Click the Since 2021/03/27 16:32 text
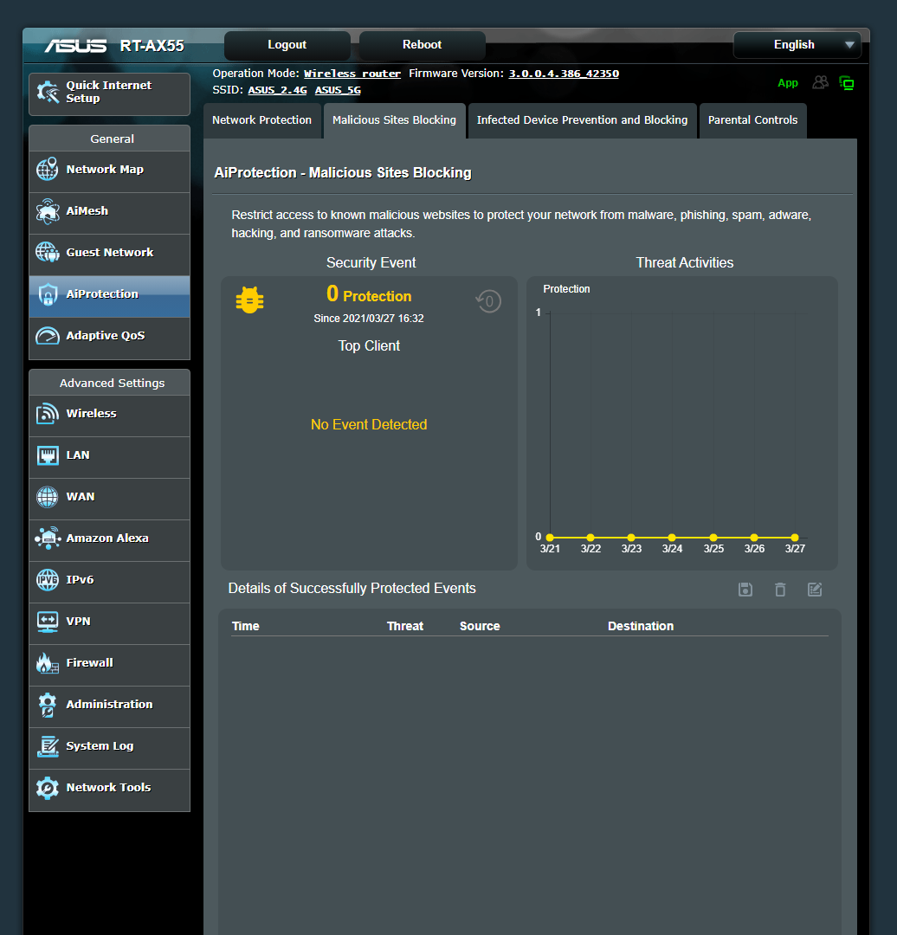The image size is (897, 935). (x=369, y=319)
